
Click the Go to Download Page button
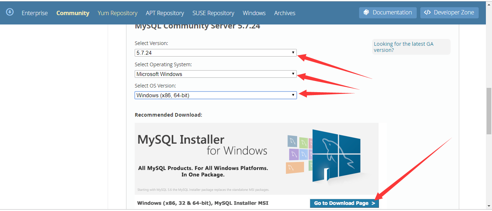344,203
